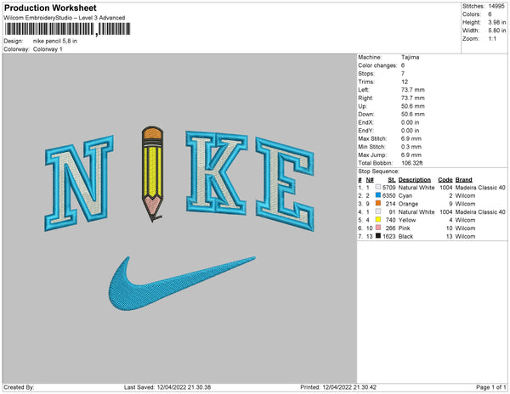Click 'Madeira Classic 40' in row 1
This screenshot has width=510, height=394.
480,188
